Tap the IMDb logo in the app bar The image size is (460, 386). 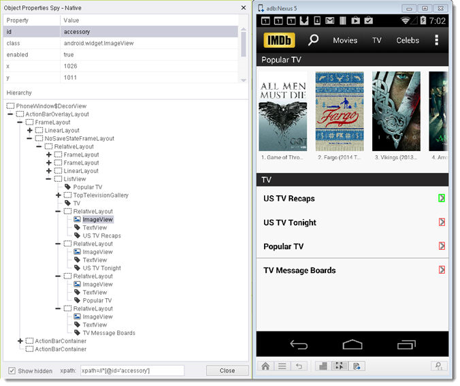click(x=280, y=40)
